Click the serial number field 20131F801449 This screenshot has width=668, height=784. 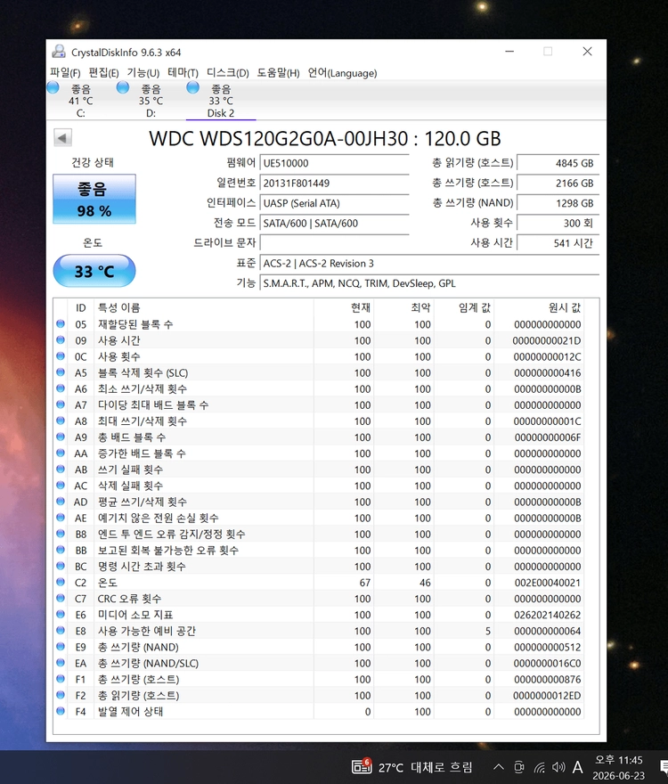[335, 183]
